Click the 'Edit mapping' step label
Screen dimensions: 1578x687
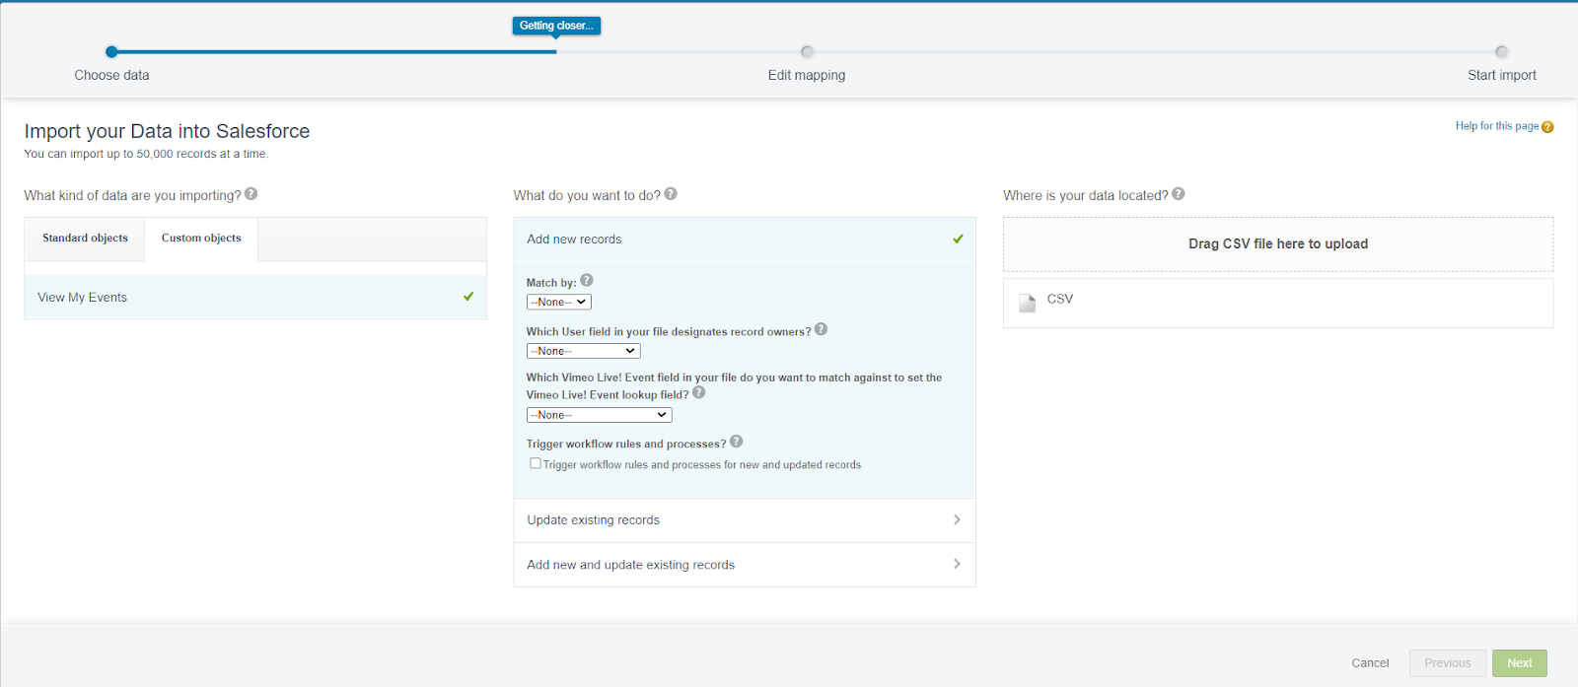click(x=807, y=75)
